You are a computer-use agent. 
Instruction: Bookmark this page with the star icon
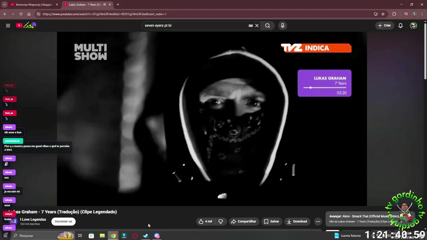[383, 14]
